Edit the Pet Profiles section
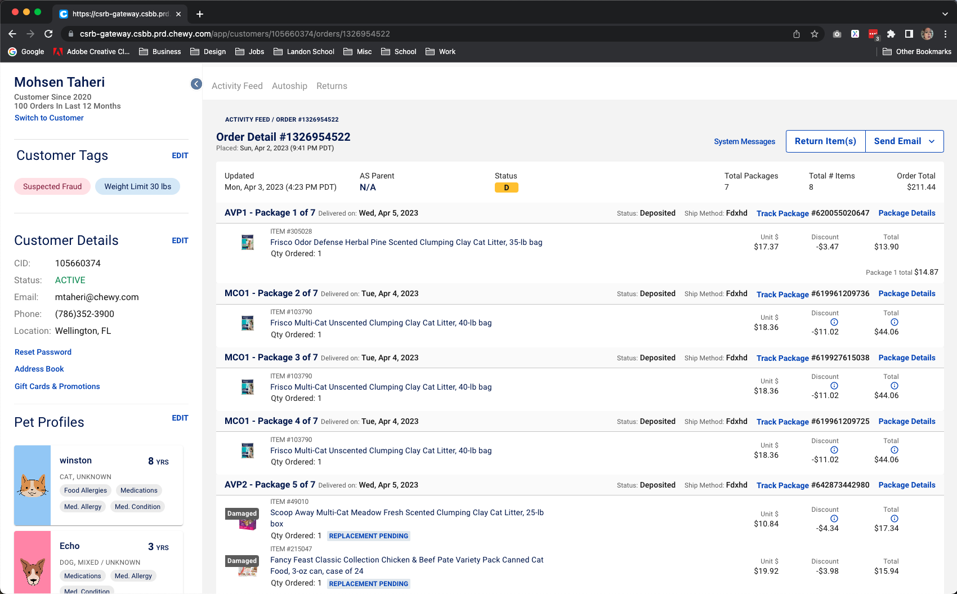This screenshot has height=594, width=957. point(180,418)
